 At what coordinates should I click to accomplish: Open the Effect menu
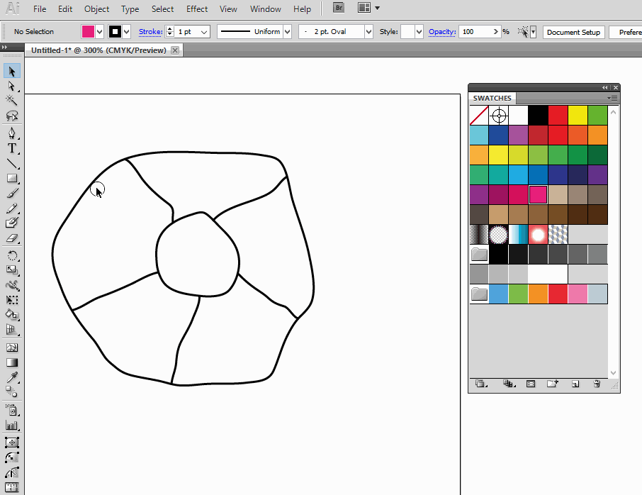point(197,9)
